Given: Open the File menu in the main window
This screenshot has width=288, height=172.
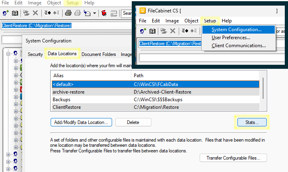Looking at the screenshot, I should click(x=5, y=3).
